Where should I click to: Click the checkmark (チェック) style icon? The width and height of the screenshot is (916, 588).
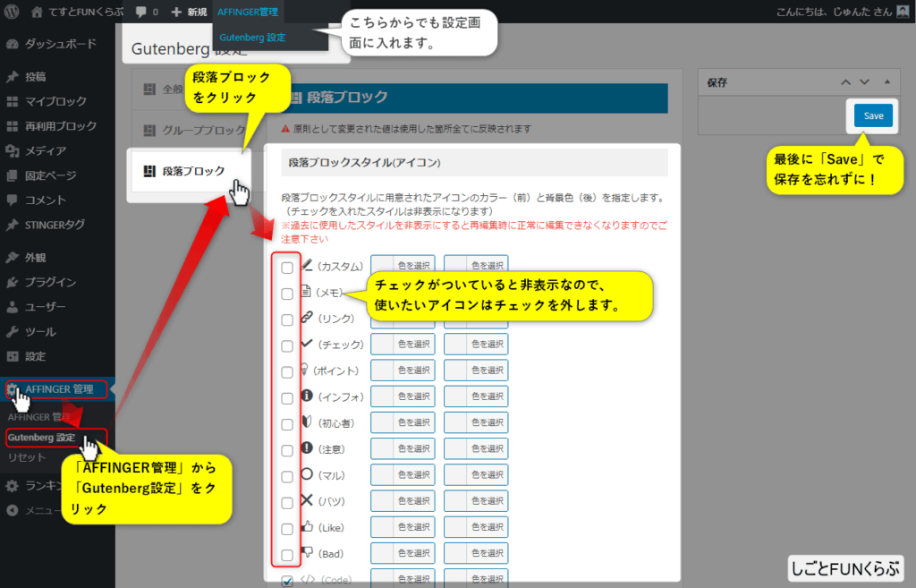coord(307,343)
